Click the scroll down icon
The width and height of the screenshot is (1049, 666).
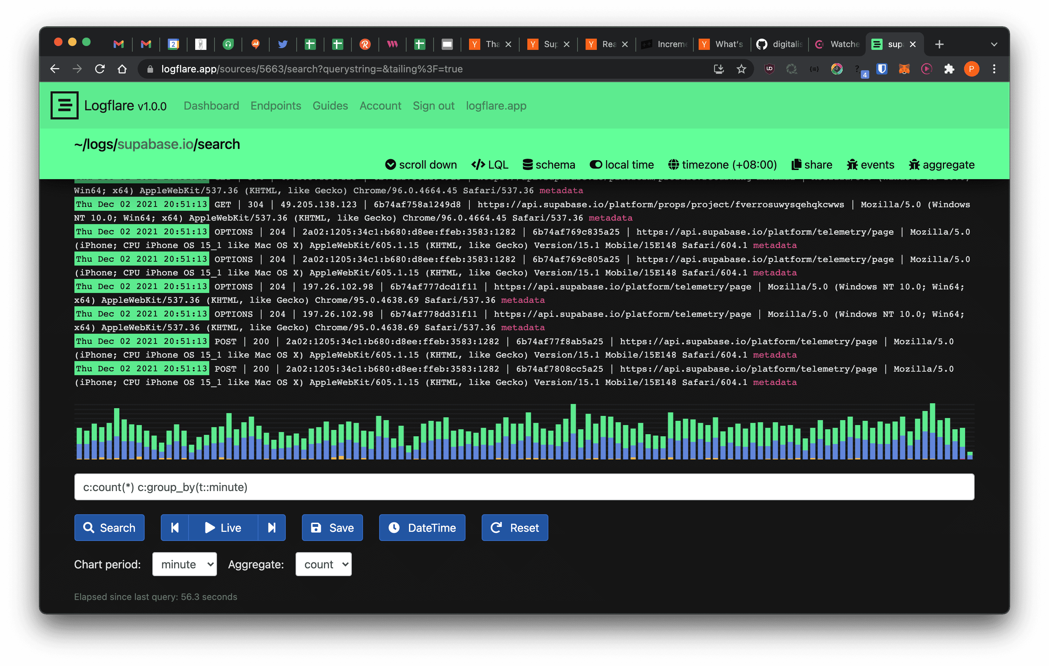391,165
